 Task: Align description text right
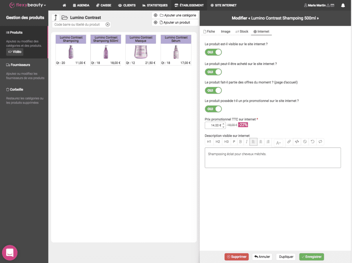(268, 142)
